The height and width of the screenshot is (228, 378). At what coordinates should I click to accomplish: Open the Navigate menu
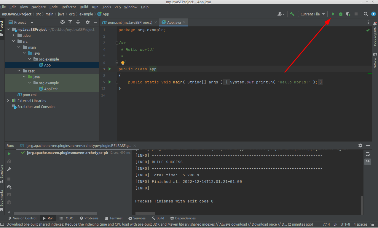tap(39, 7)
